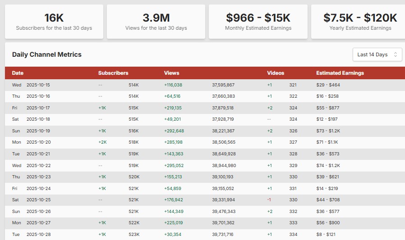Click the Videos column header

click(x=276, y=73)
